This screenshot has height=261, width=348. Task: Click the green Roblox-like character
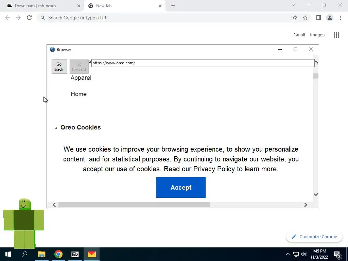point(24,223)
